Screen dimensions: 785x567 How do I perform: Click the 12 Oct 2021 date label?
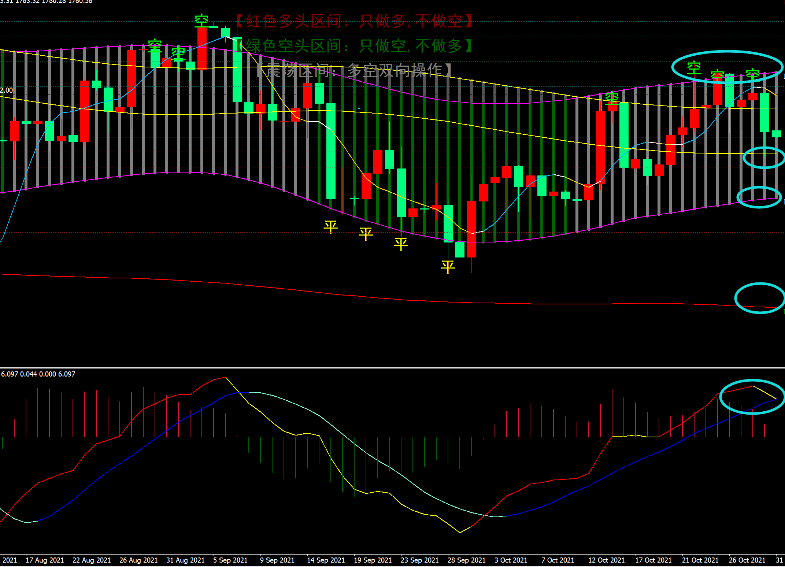point(607,560)
